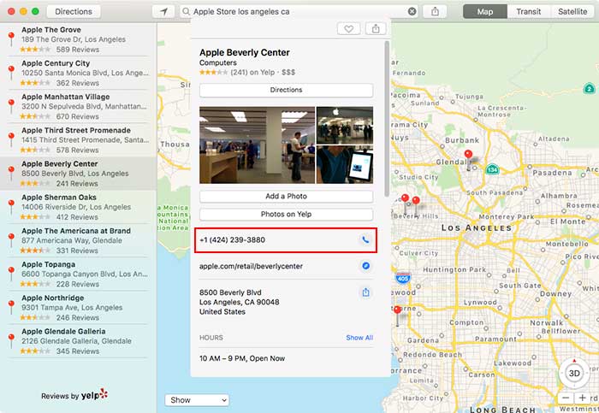The height and width of the screenshot is (413, 599).
Task: Click the 10 AM – 9 PM, Open Now hours
Action: click(x=242, y=358)
